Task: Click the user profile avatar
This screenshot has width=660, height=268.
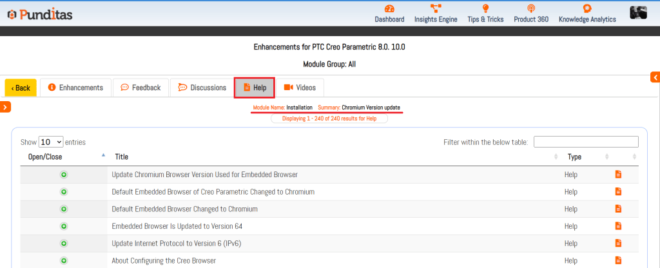Action: [x=638, y=12]
